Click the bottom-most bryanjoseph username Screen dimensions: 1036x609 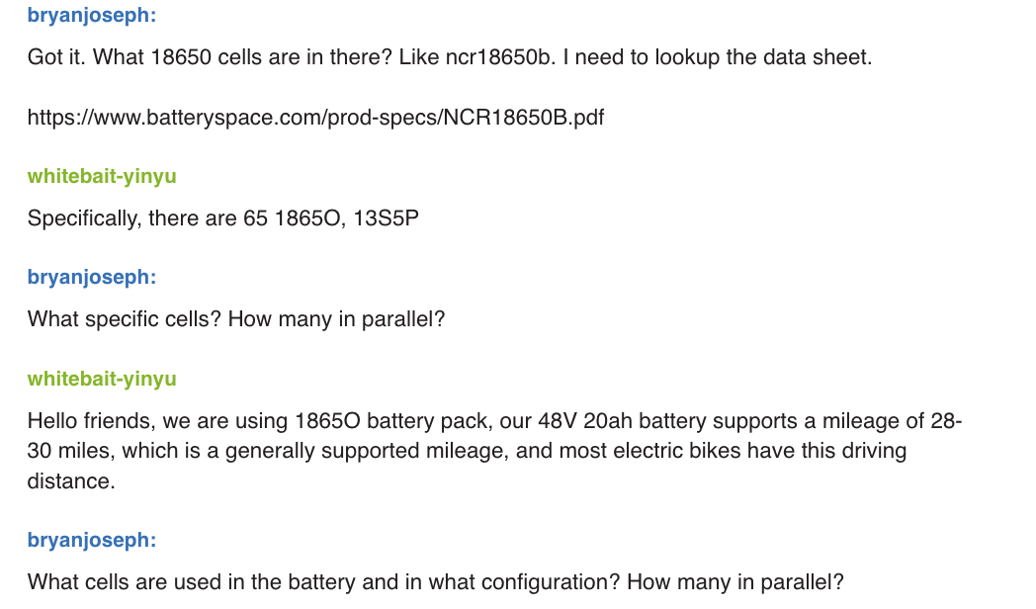point(91,540)
